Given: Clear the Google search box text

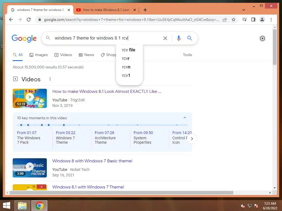Looking at the screenshot, I should point(165,38).
